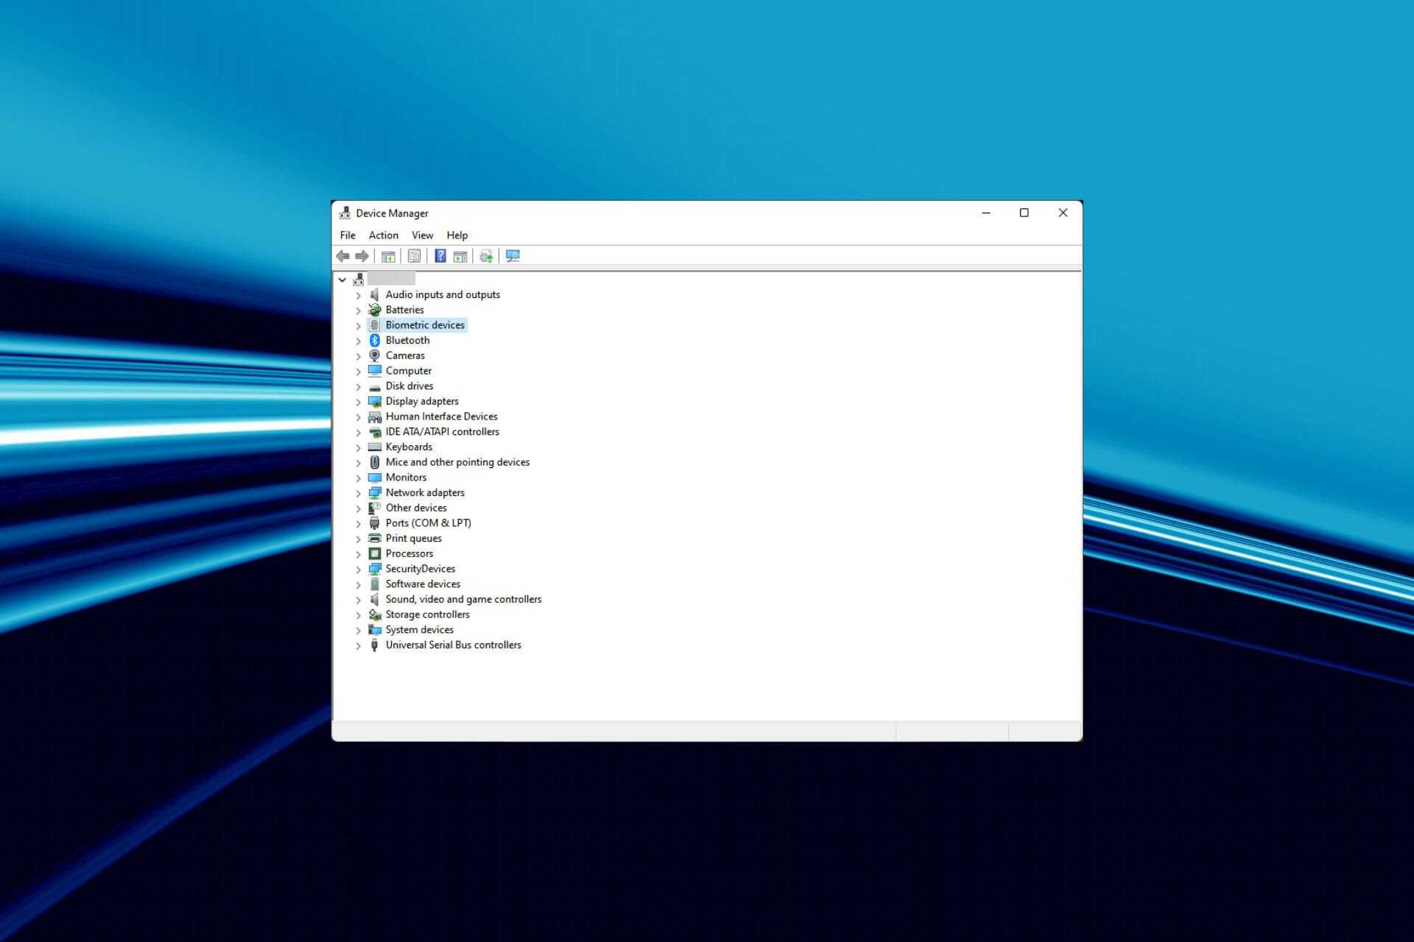Expand the System devices chevron
Image resolution: width=1414 pixels, height=942 pixels.
tap(359, 630)
